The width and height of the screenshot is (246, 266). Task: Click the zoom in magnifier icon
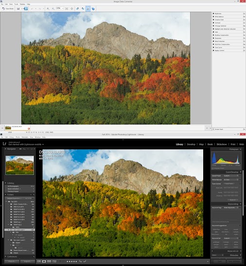48,9
